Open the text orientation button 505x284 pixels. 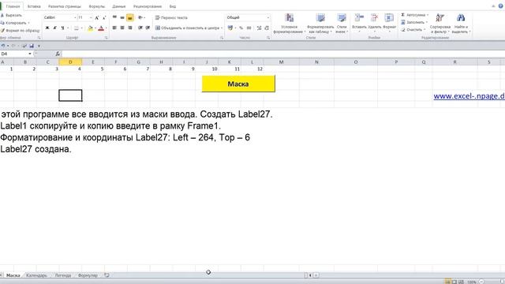coord(140,17)
